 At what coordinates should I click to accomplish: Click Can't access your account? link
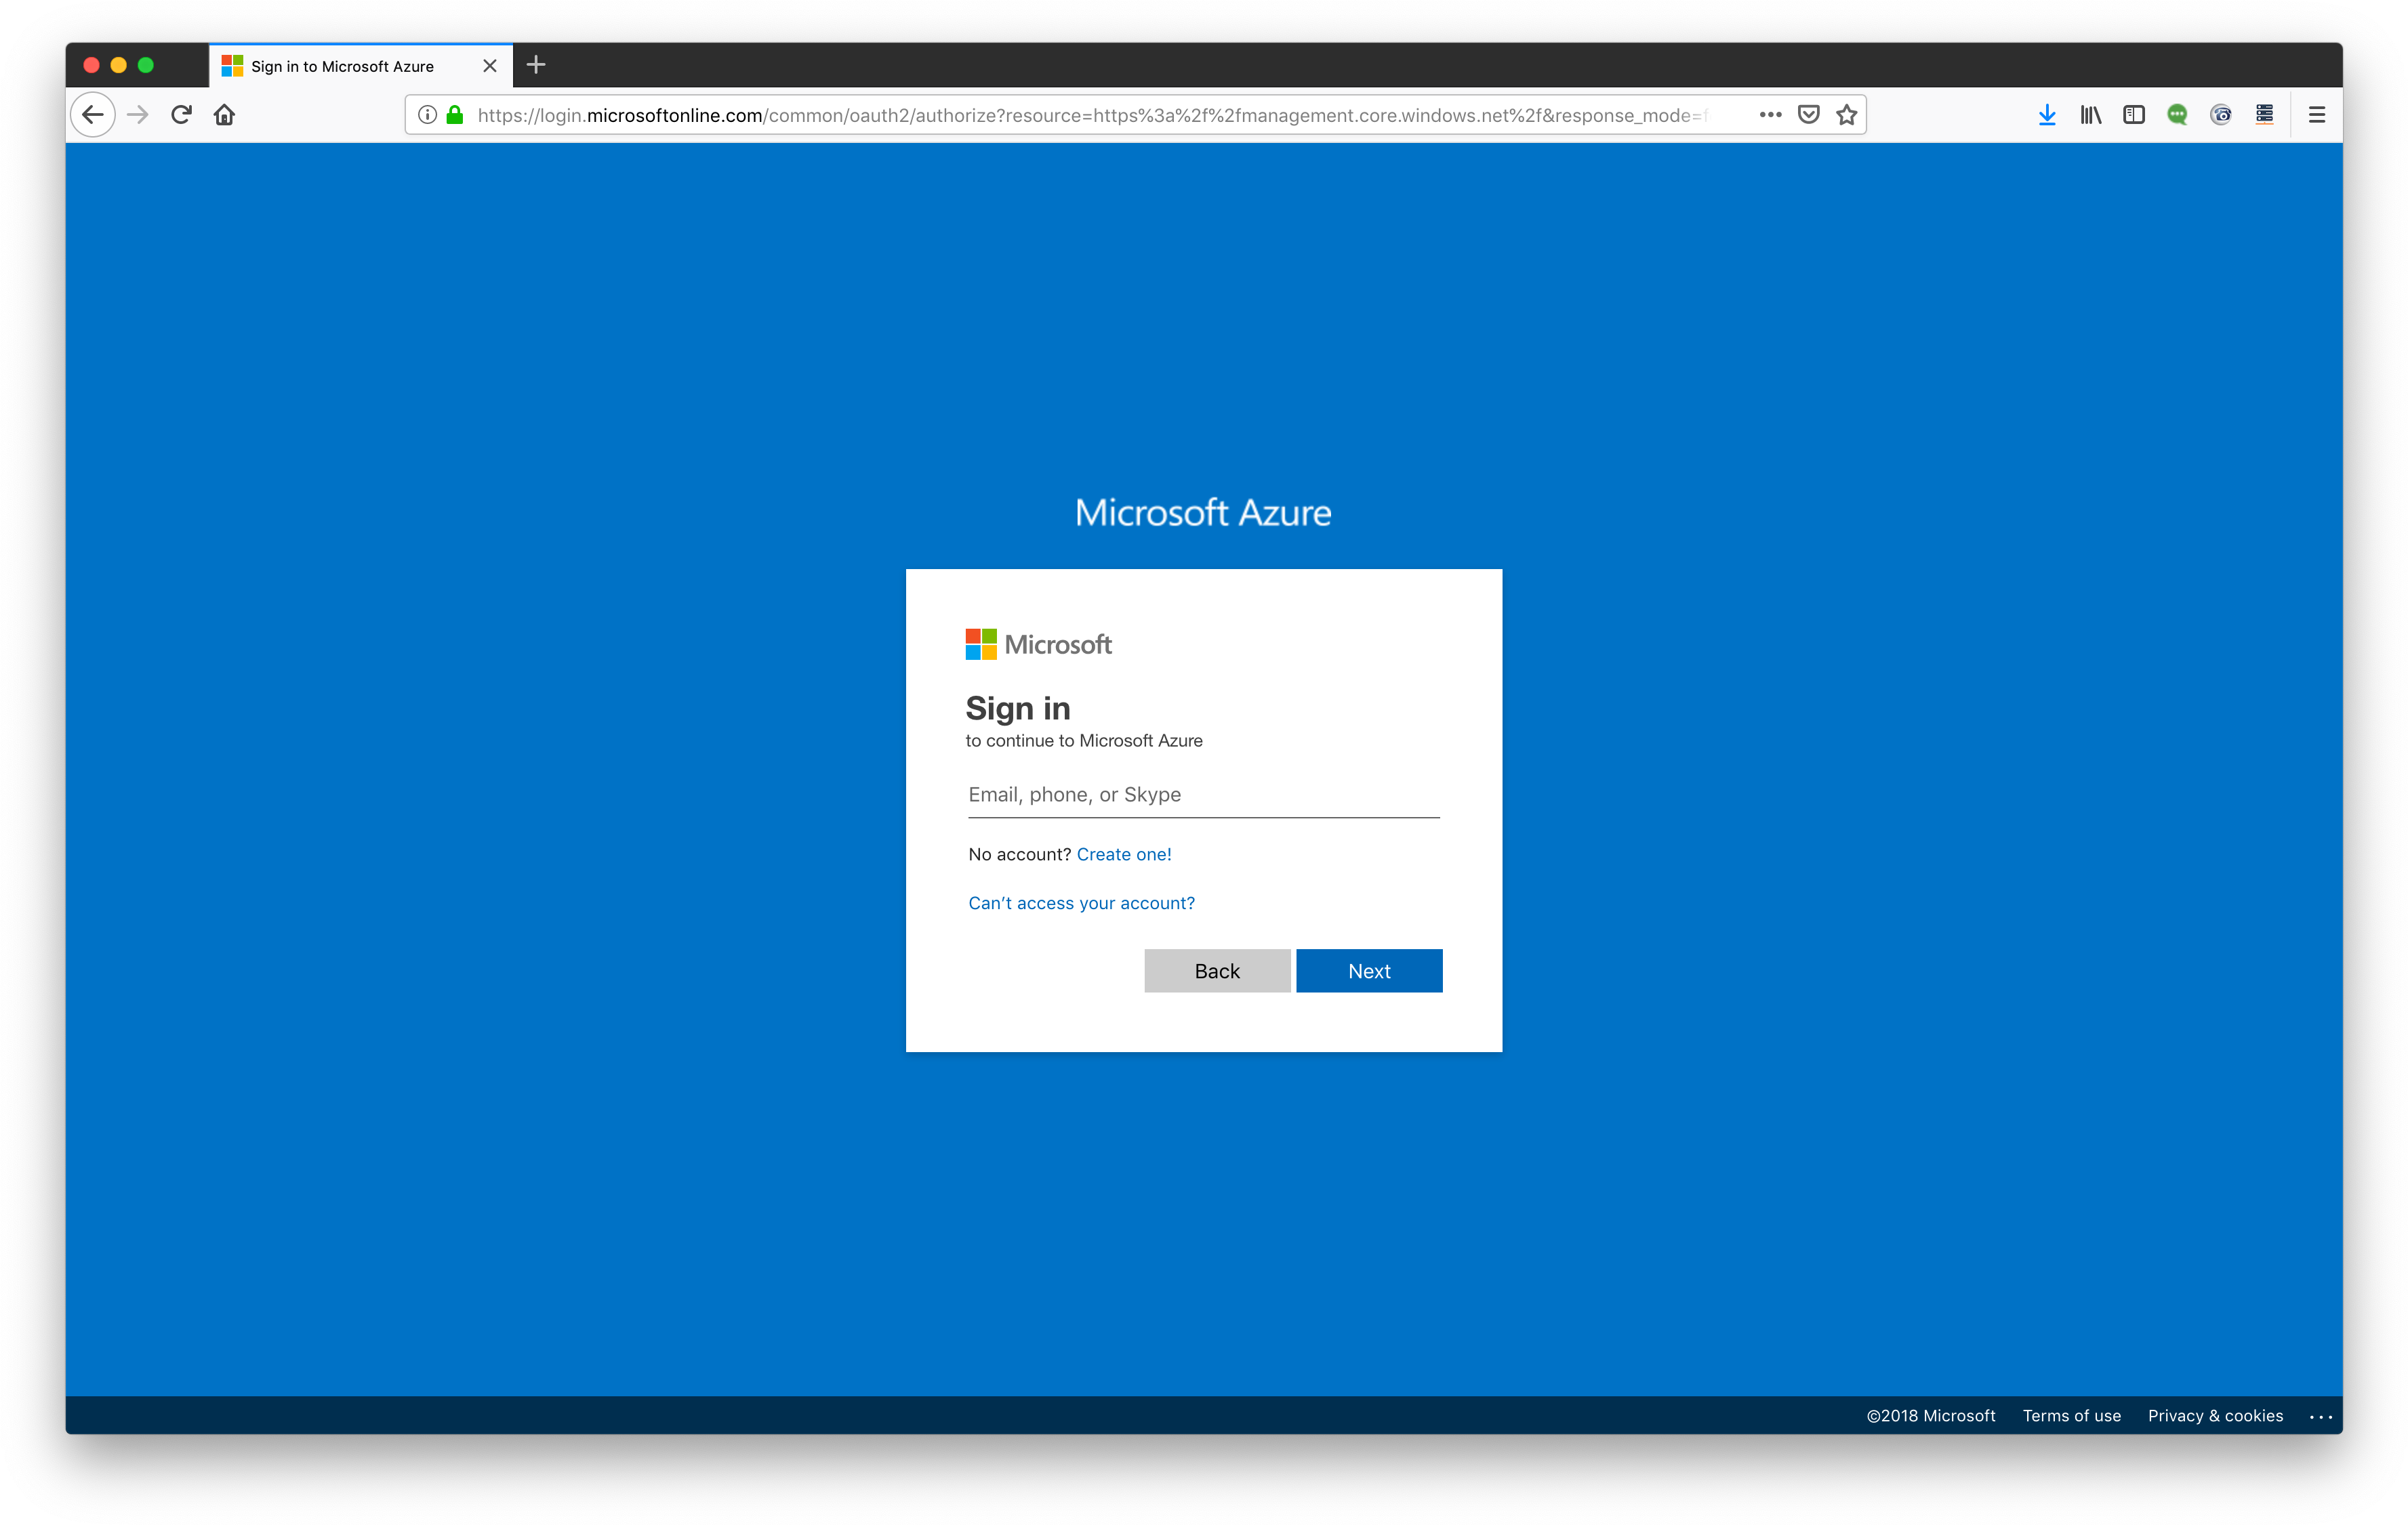pos(1081,902)
